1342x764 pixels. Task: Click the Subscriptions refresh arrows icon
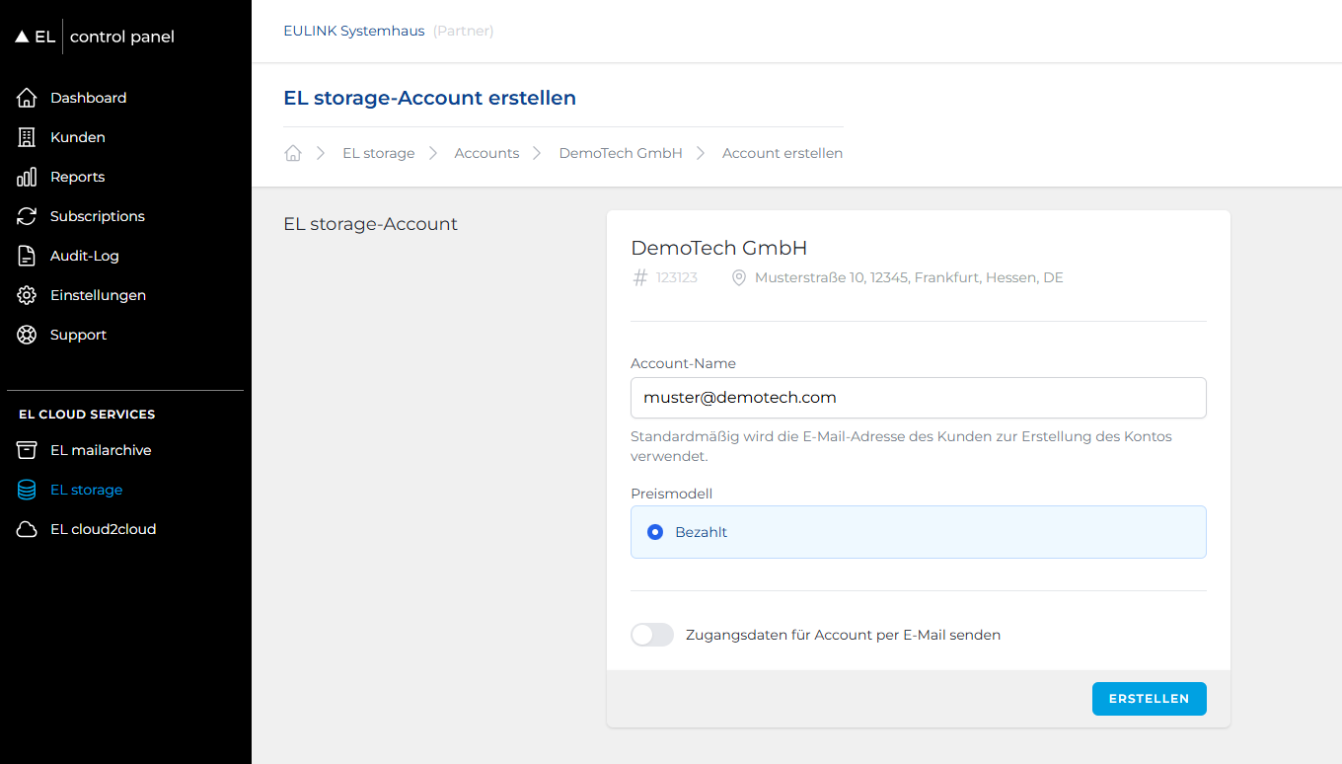27,216
